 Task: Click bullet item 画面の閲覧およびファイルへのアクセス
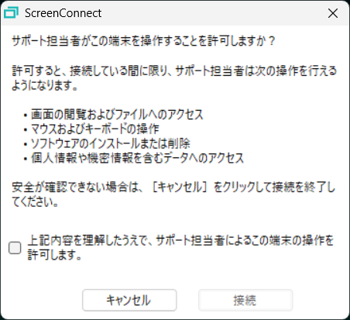[117, 115]
